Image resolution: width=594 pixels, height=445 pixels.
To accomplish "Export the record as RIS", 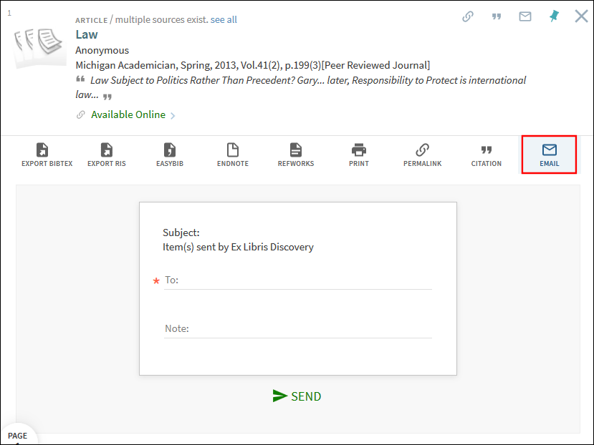I will [106, 155].
